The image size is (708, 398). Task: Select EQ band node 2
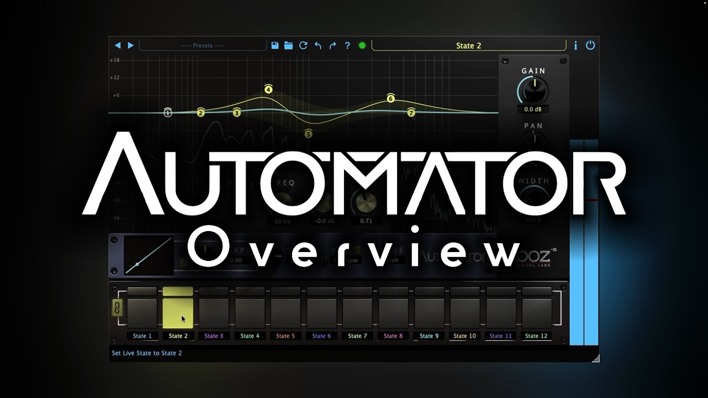click(201, 112)
